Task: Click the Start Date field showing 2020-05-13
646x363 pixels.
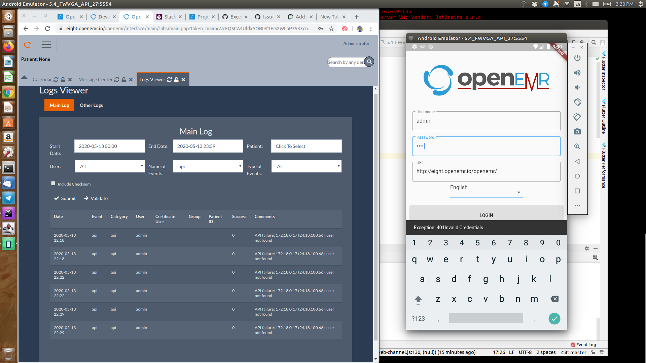Action: (x=109, y=146)
